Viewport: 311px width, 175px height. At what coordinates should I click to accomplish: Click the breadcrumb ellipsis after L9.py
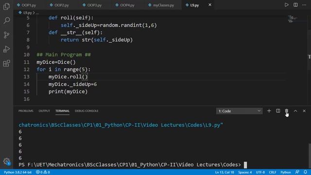click(x=37, y=13)
